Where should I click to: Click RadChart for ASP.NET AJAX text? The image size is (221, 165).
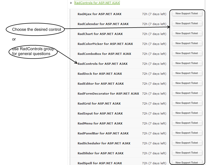click(x=100, y=34)
